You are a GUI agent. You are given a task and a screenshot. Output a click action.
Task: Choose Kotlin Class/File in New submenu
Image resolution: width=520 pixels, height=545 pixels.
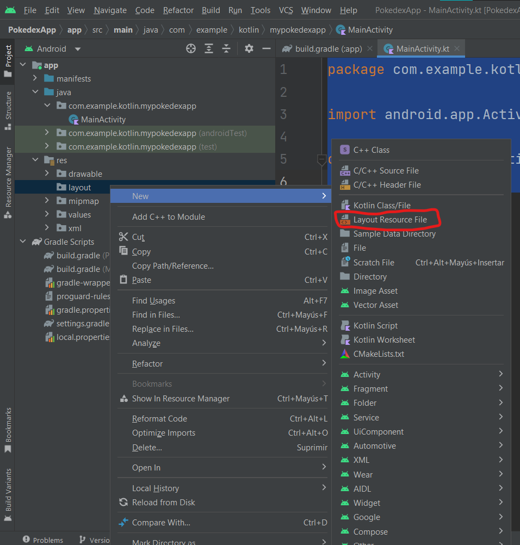coord(382,206)
